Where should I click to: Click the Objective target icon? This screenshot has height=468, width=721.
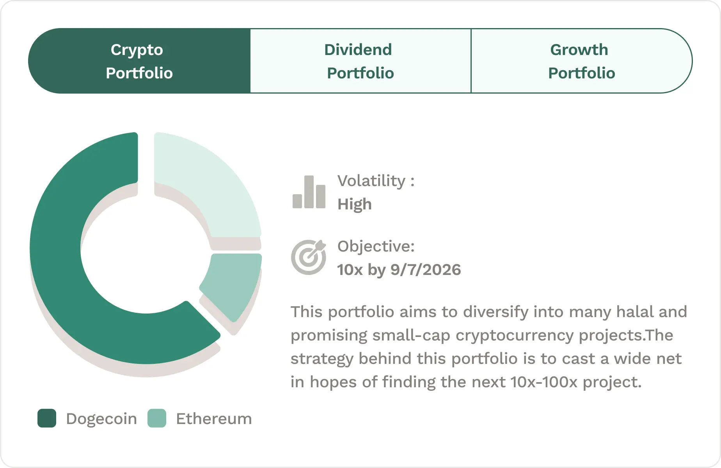tap(309, 257)
